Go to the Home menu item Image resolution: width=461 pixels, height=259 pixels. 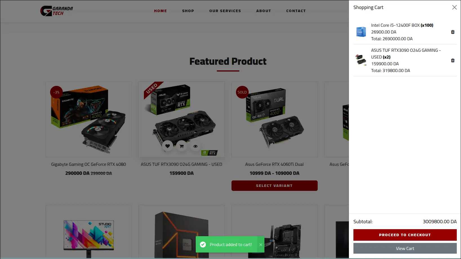(161, 11)
